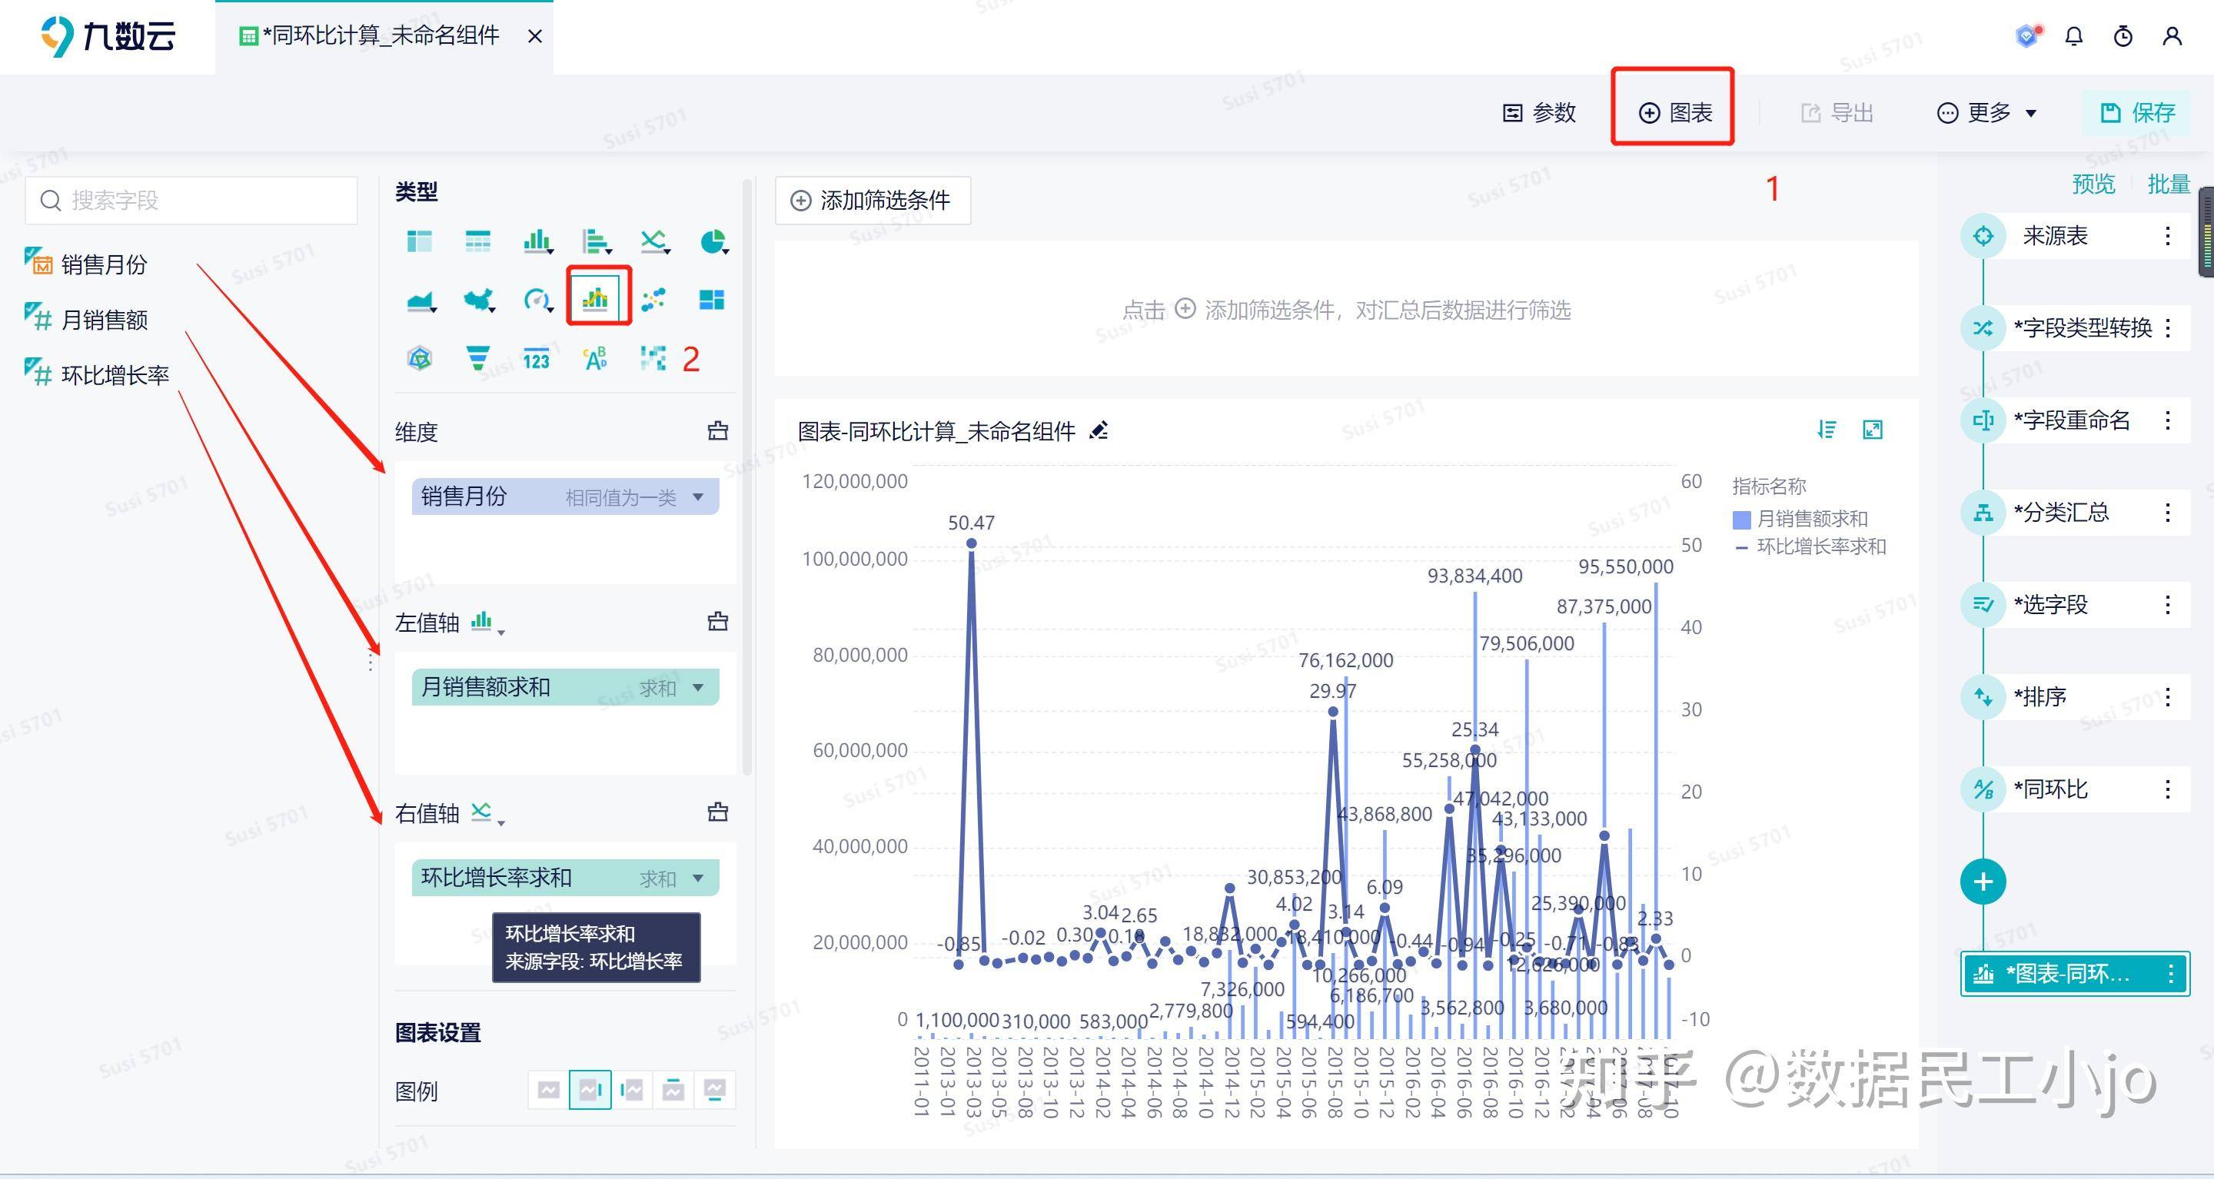The height and width of the screenshot is (1179, 2214).
Task: Click the 图表 add chart button
Action: (1675, 112)
